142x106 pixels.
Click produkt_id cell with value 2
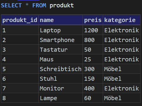pyautogui.click(x=20, y=40)
